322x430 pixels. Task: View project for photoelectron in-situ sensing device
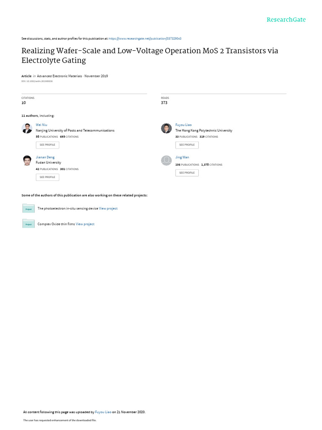[x=108, y=208]
